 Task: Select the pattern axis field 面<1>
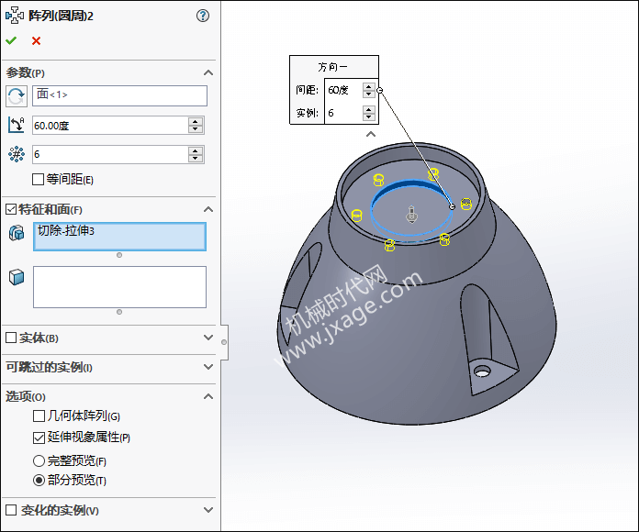[119, 95]
